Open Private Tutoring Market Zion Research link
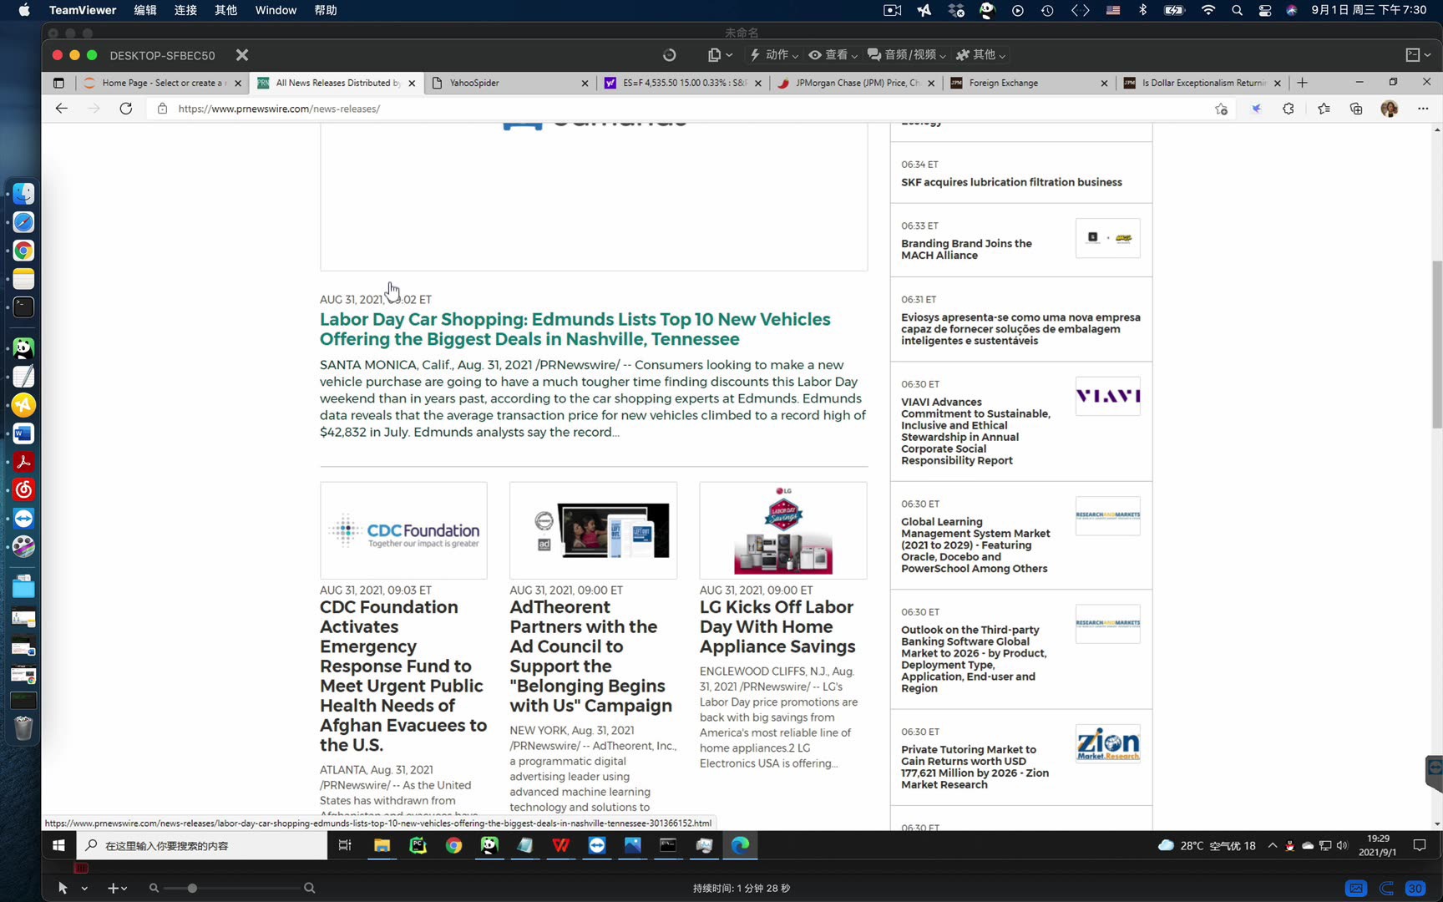The image size is (1443, 902). pos(975,767)
